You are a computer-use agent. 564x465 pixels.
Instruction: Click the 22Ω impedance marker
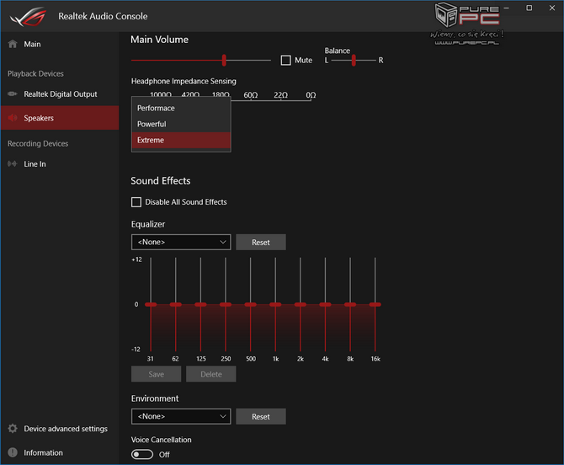pos(281,95)
